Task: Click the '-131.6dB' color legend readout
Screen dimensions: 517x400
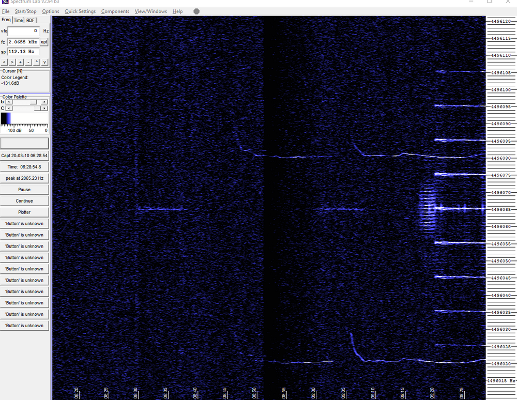Action: tap(10, 83)
